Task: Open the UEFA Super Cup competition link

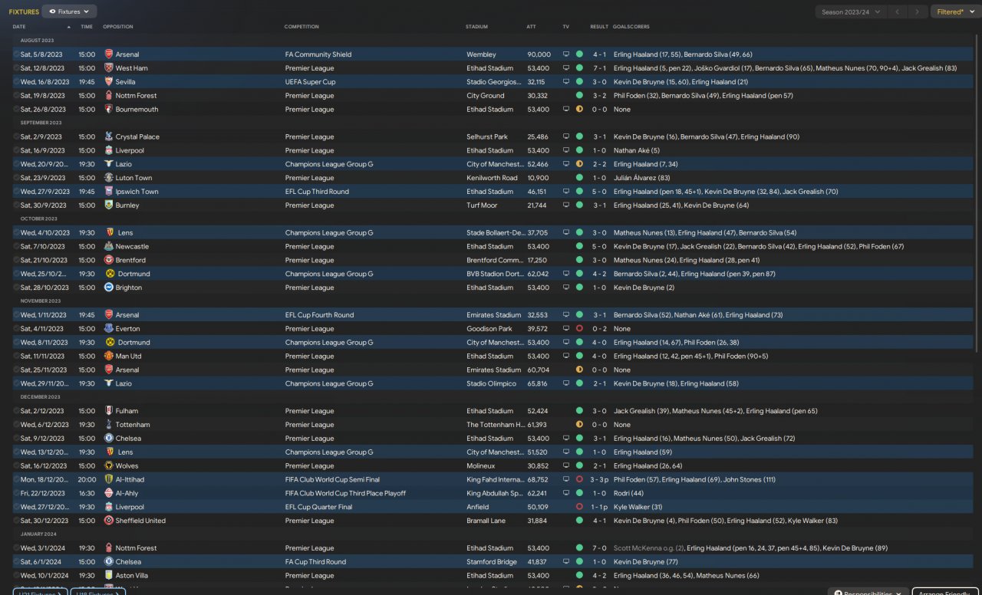Action: 311,82
